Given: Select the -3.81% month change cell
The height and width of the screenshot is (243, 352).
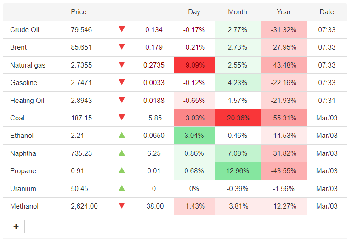Looking at the screenshot, I should tap(238, 206).
